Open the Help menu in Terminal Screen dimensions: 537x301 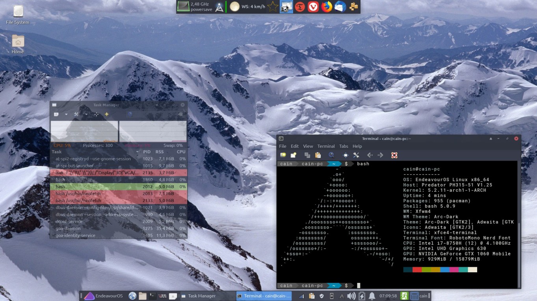[x=357, y=146]
